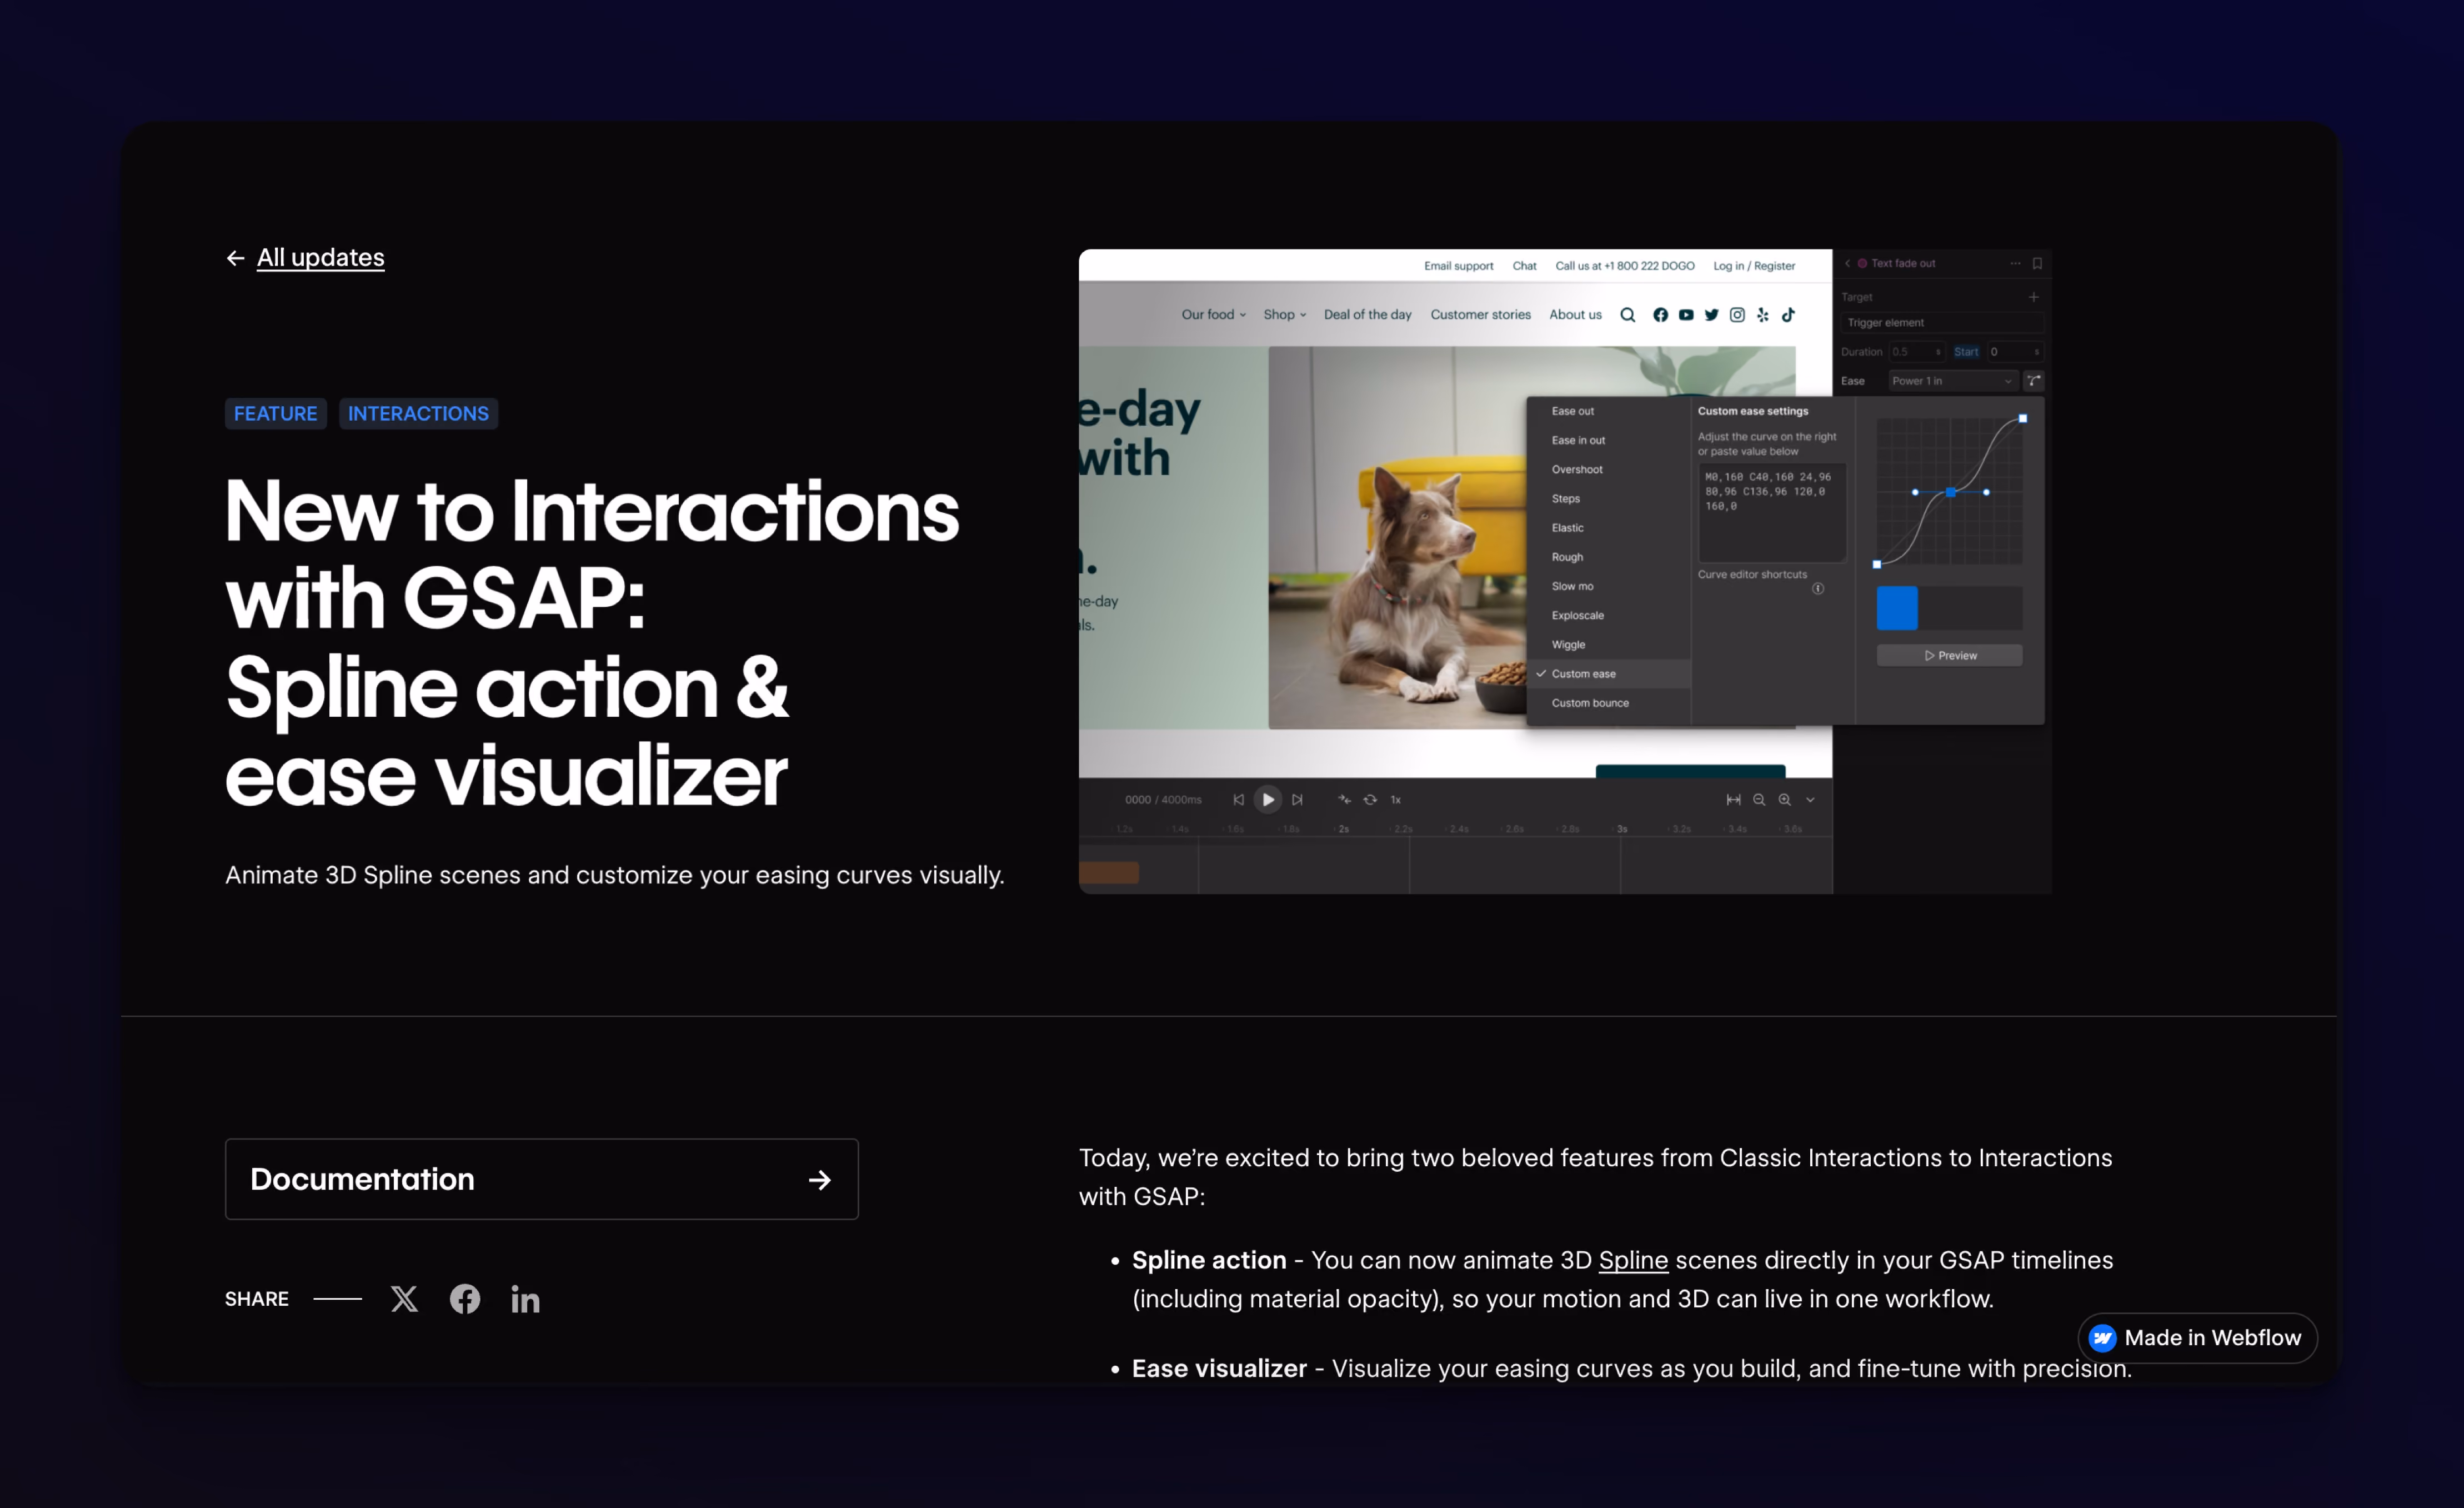Click the blue center anchor on the ease curve
Screen dimensions: 2464x1508
click(1950, 492)
